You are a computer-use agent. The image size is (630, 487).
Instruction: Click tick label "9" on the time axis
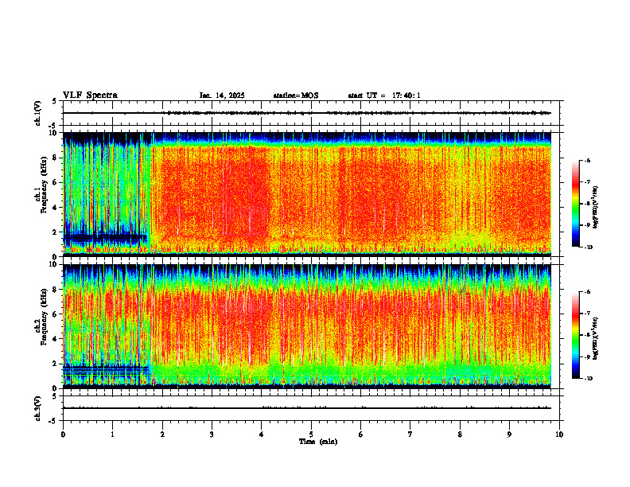509,434
